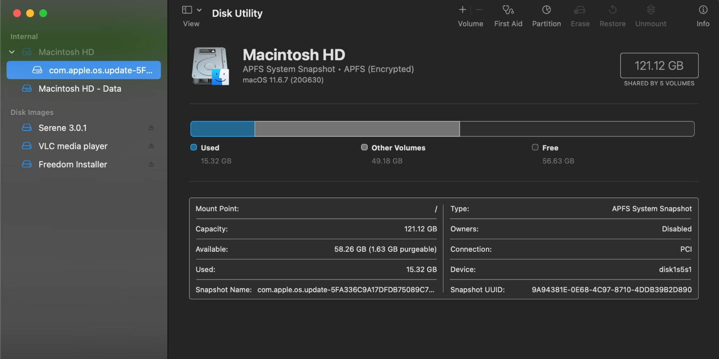Image resolution: width=719 pixels, height=359 pixels.
Task: Click the Serene 3.0.1 disk icon
Action: 27,128
